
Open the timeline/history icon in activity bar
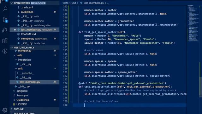(x=5, y=51)
